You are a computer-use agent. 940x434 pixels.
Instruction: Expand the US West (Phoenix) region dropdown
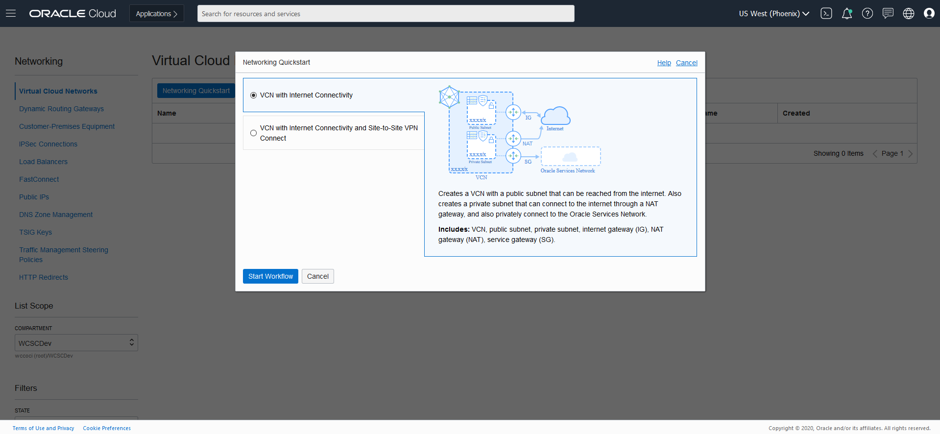tap(774, 13)
